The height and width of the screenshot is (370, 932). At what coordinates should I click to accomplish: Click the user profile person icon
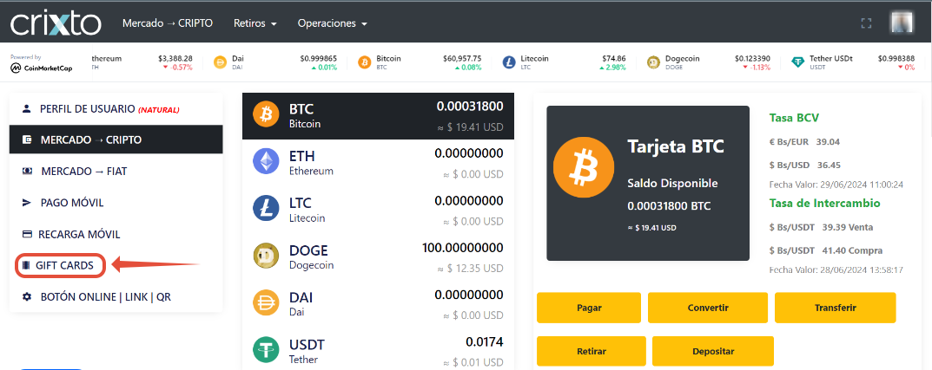pos(26,109)
